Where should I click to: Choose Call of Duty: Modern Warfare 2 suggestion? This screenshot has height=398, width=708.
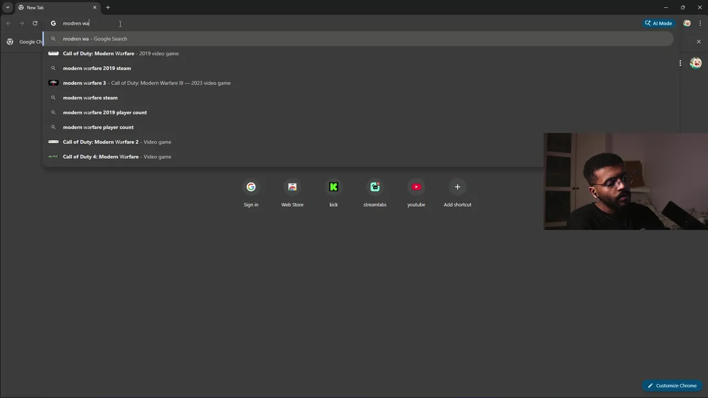(x=293, y=142)
